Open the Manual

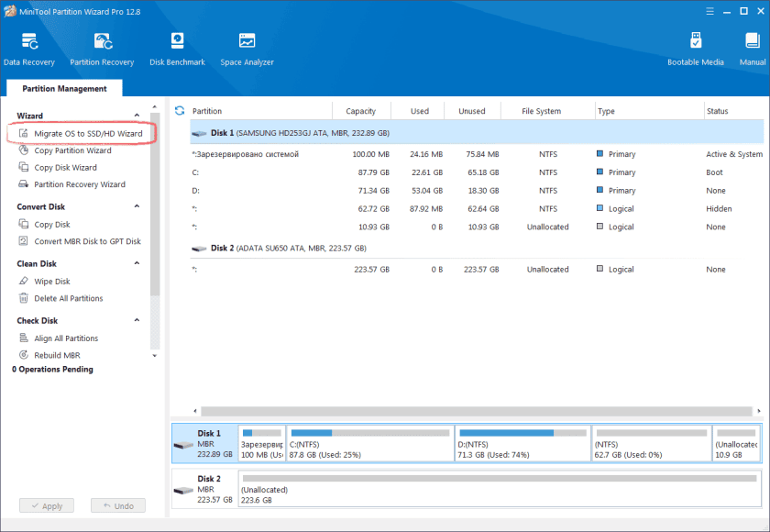751,46
